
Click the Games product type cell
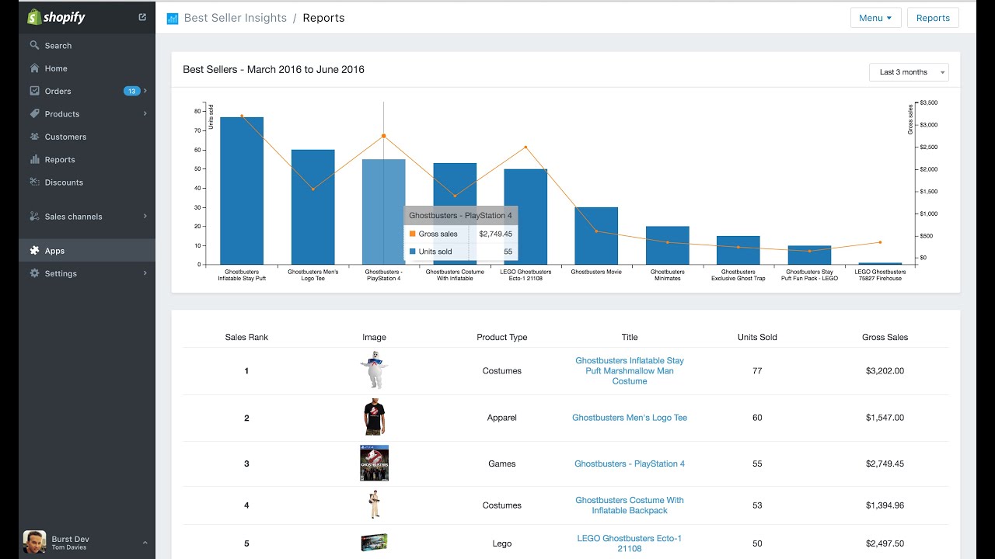502,464
